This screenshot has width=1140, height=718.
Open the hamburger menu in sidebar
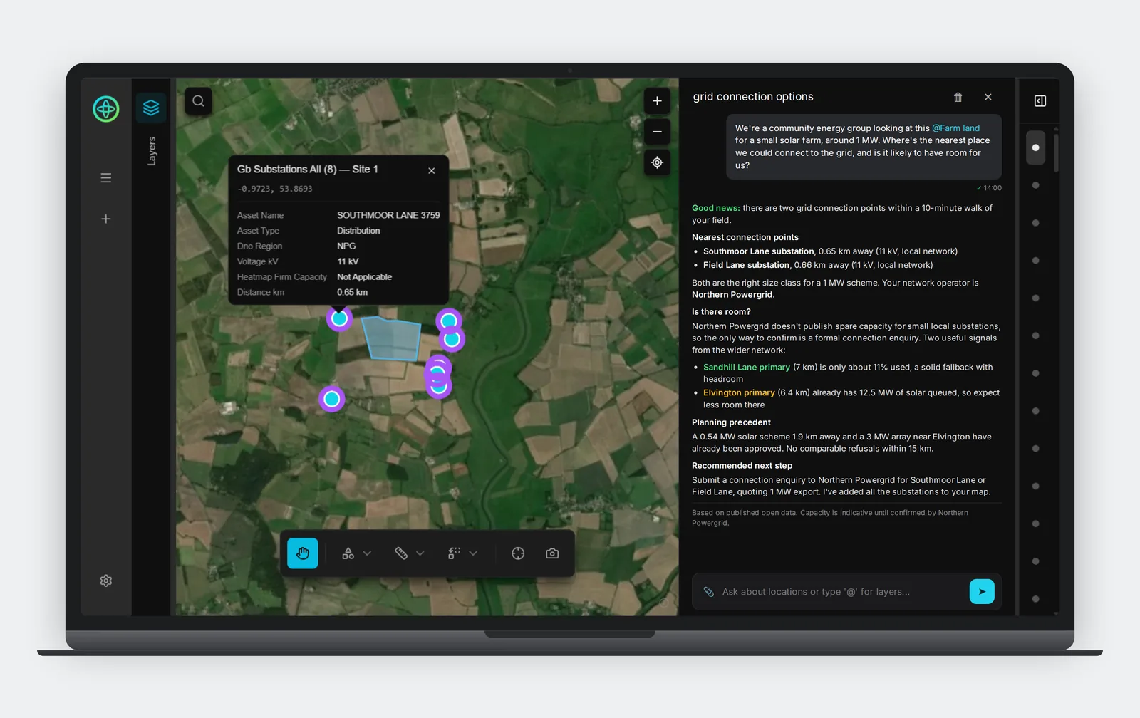tap(106, 178)
